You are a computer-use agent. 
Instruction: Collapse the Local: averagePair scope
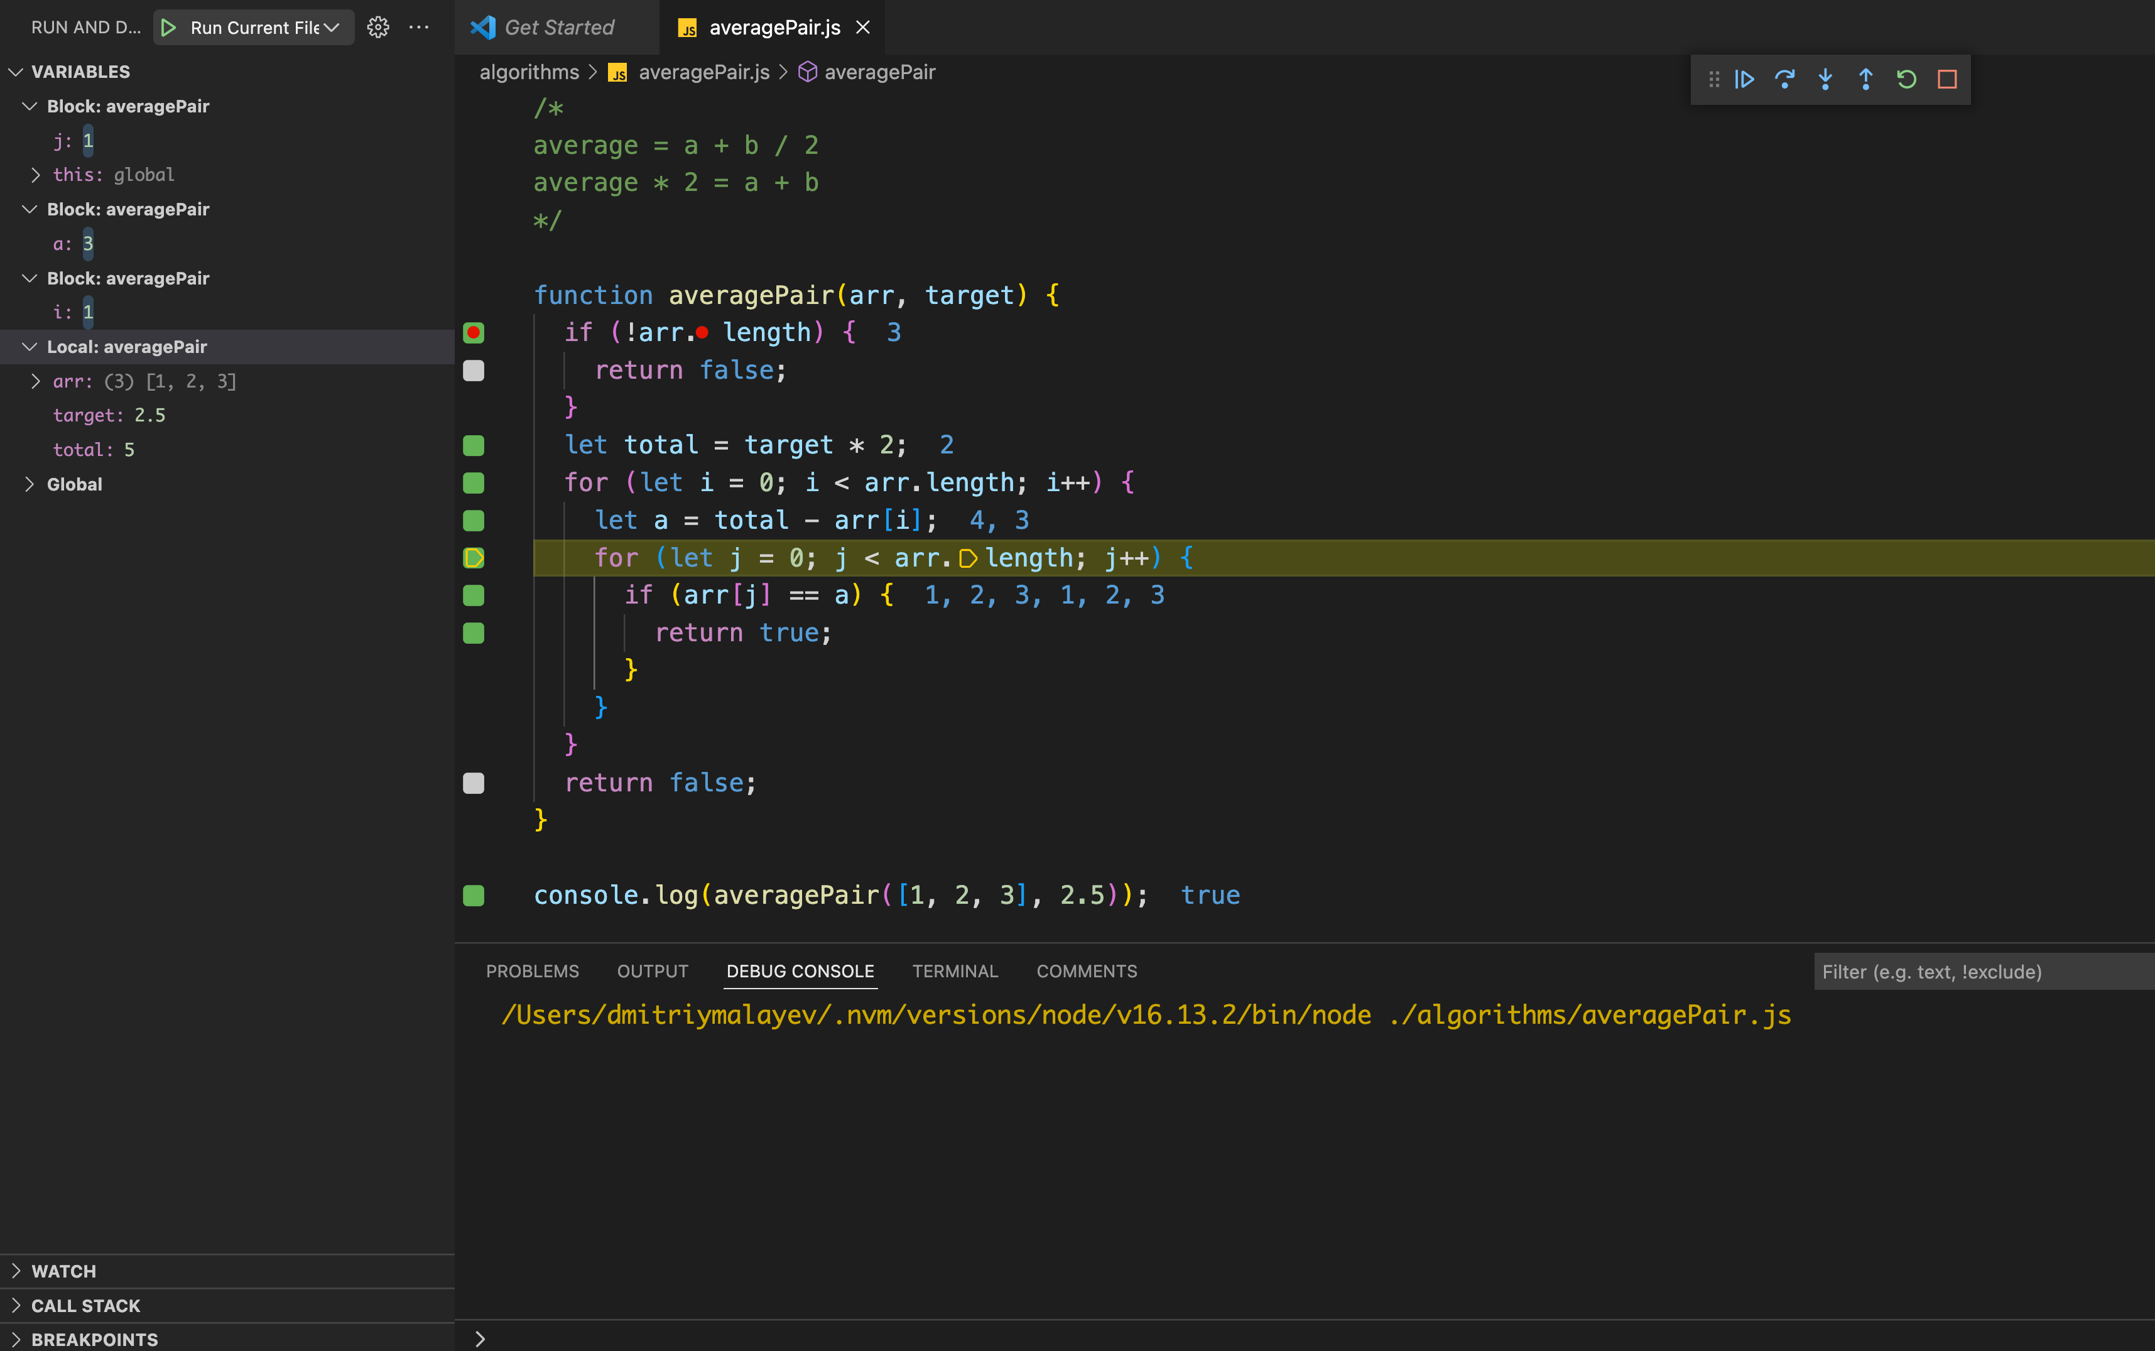pyautogui.click(x=30, y=347)
